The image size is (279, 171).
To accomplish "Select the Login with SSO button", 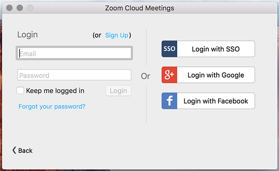I will pyautogui.click(x=208, y=49).
